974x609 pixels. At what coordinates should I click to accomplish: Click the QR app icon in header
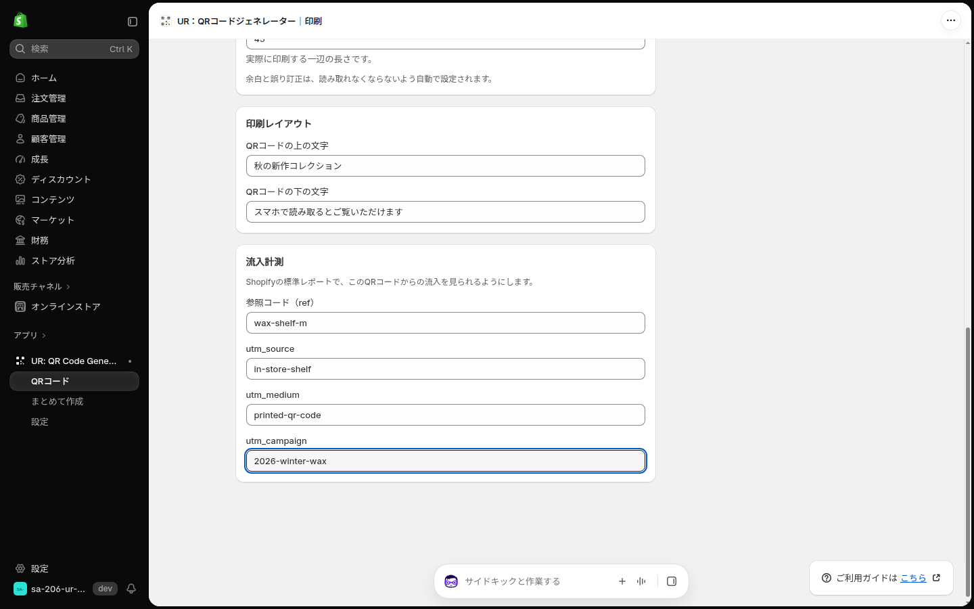166,21
